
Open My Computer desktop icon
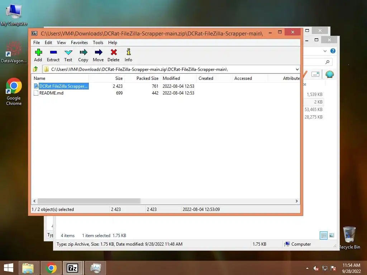[14, 15]
